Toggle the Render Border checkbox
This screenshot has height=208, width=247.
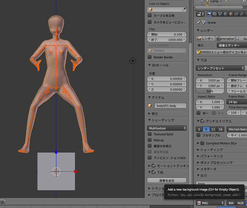coord(150,57)
